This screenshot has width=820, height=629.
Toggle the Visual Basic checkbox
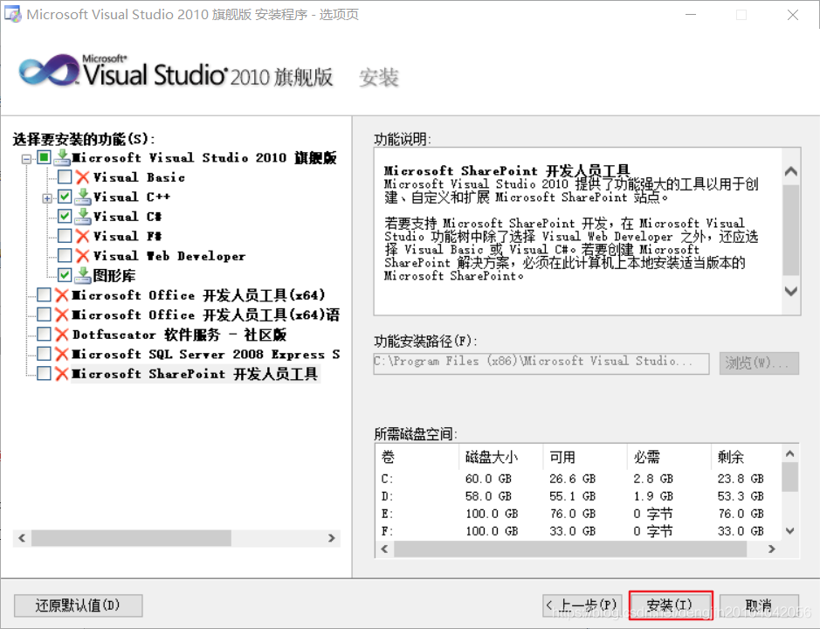pos(65,176)
